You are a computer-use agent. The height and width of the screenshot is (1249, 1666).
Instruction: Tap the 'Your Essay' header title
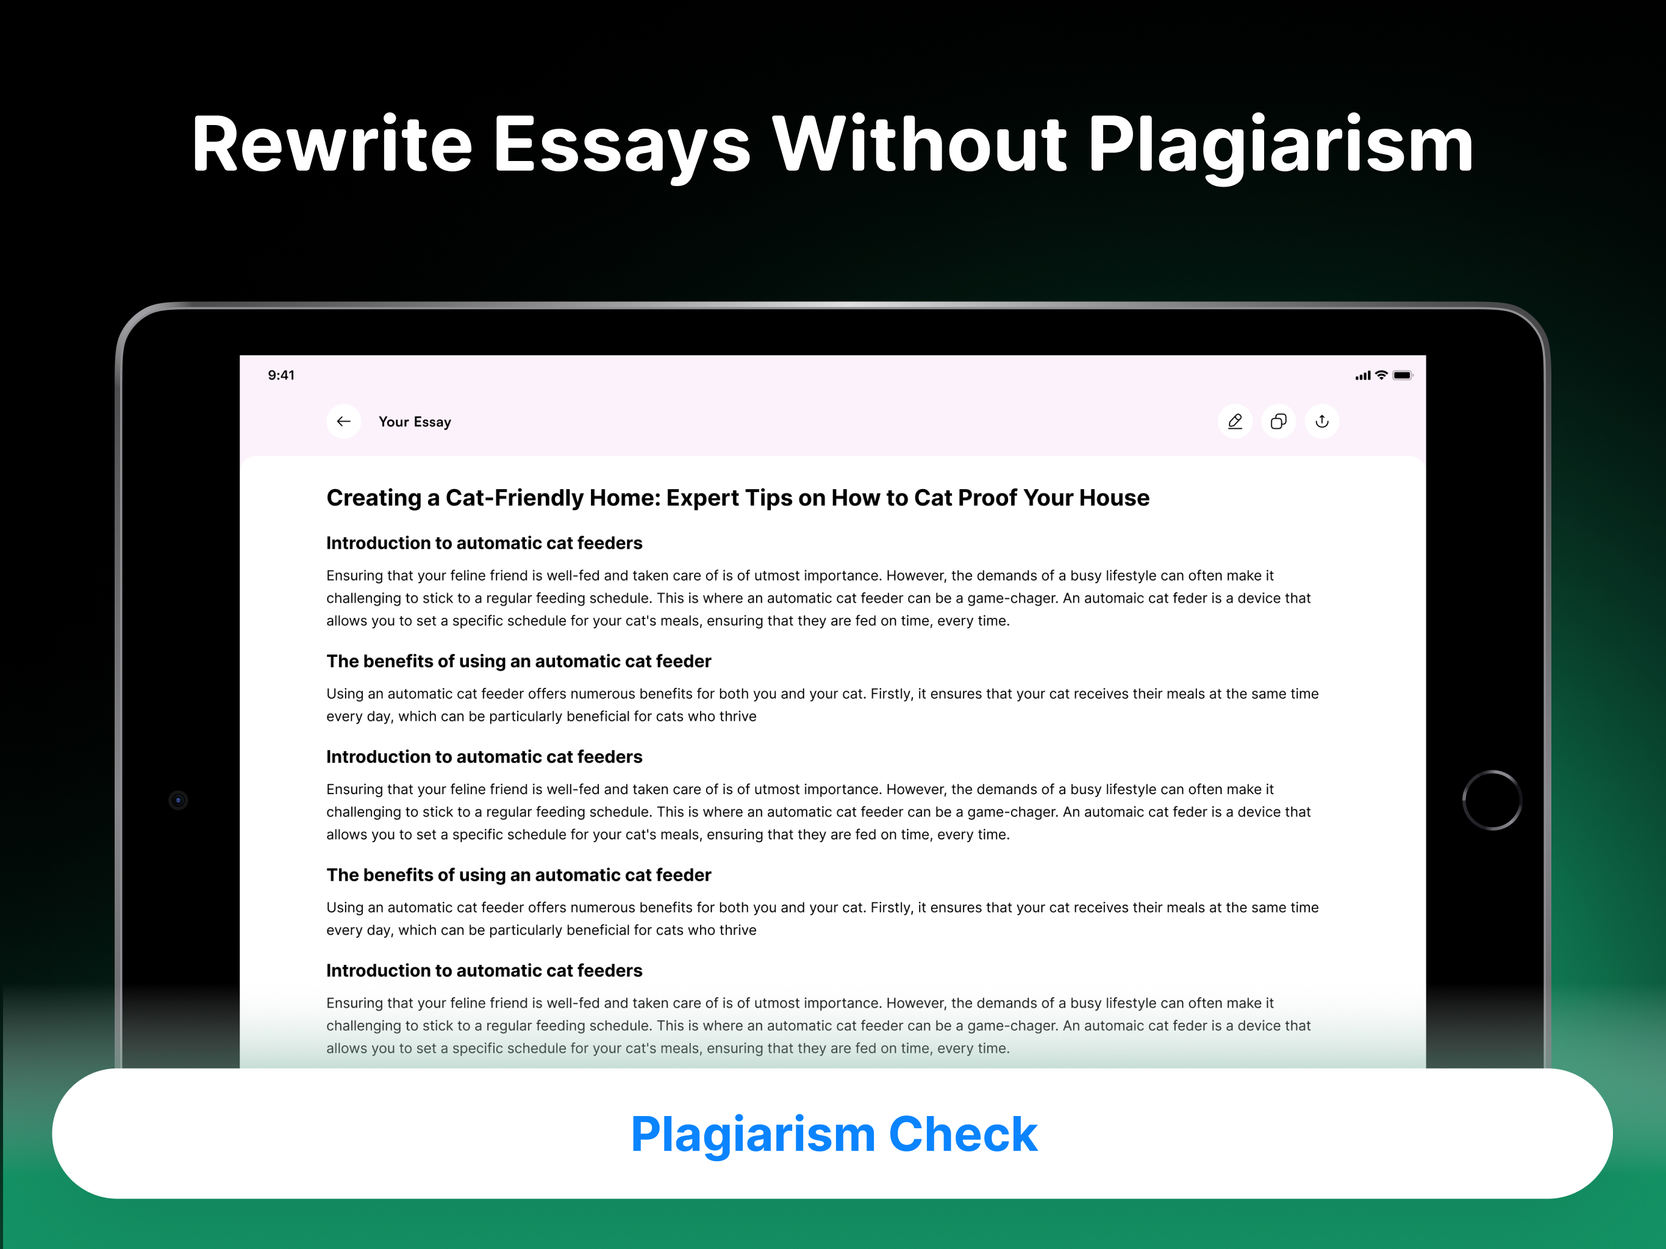414,422
